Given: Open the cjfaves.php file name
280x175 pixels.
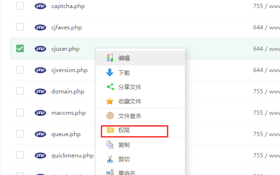Looking at the screenshot, I should point(67,28).
